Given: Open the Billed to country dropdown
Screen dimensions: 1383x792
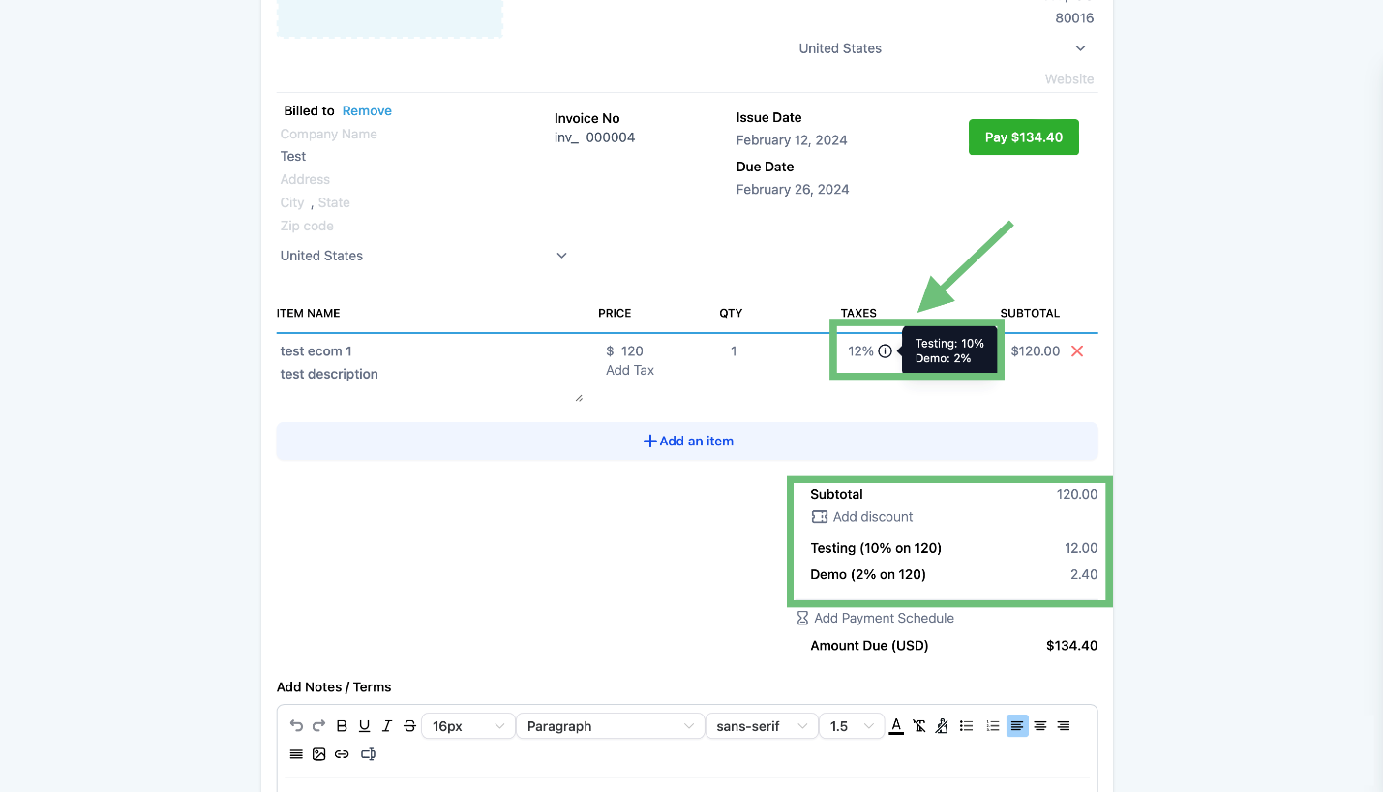Looking at the screenshot, I should click(x=424, y=256).
